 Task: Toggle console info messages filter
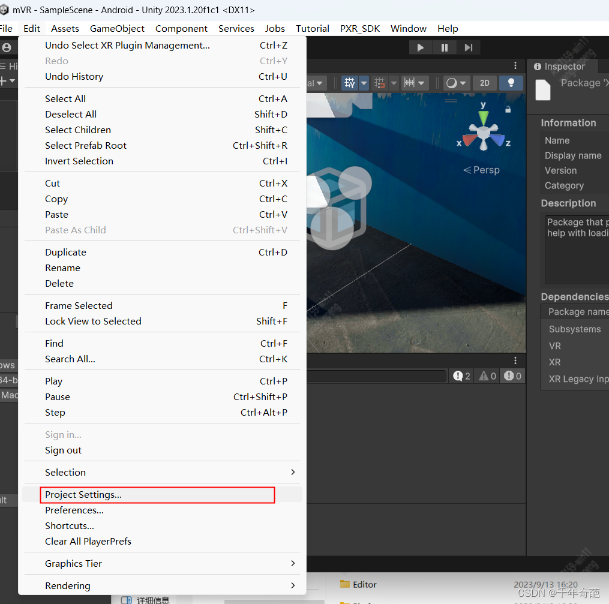coord(461,376)
